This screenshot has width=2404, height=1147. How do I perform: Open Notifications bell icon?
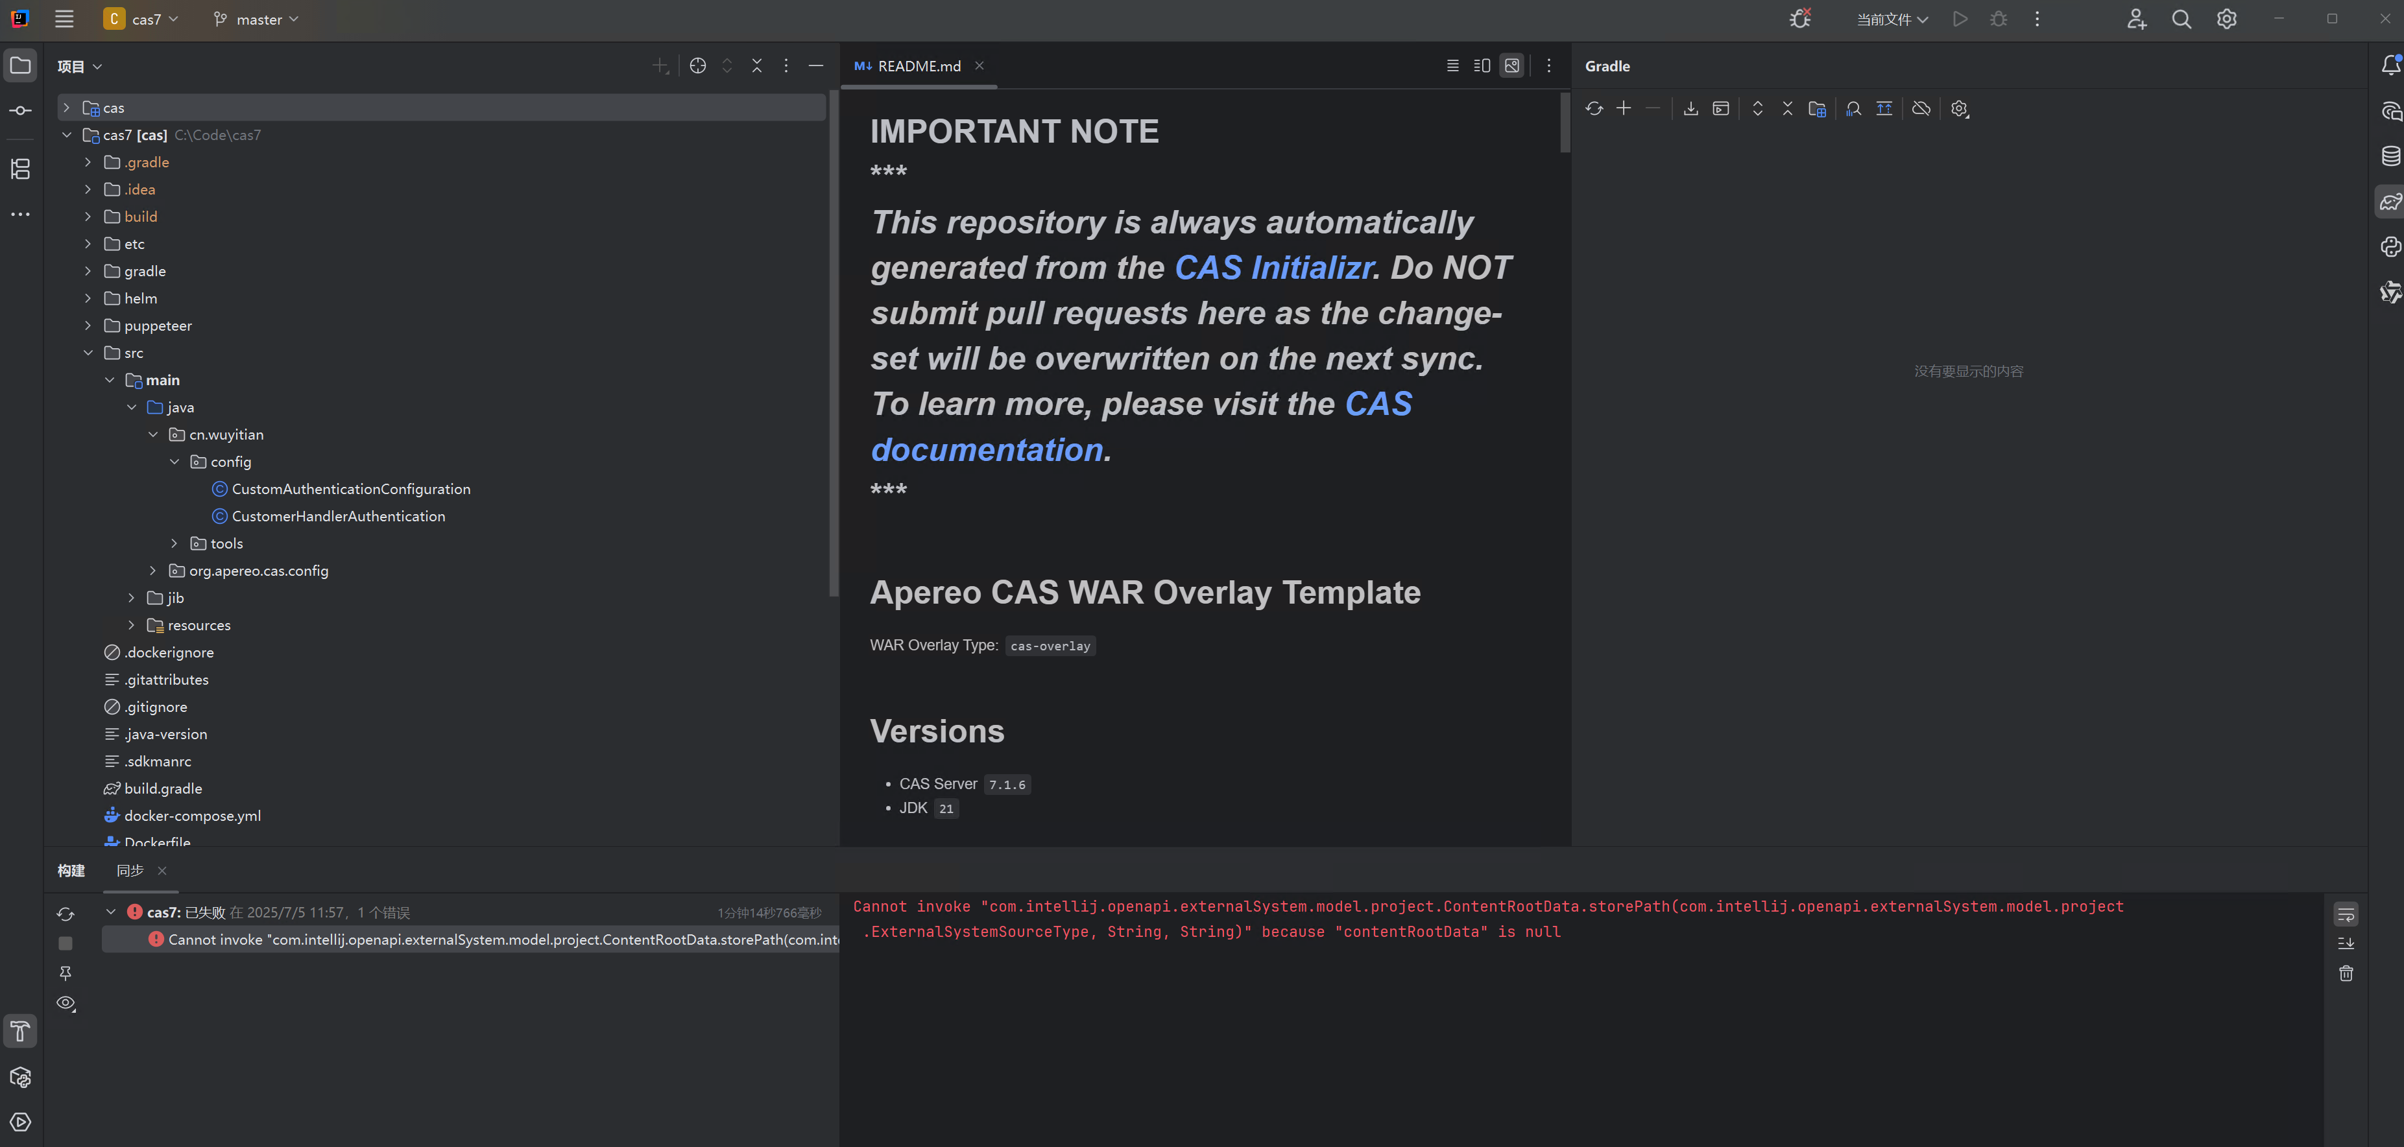[2390, 65]
